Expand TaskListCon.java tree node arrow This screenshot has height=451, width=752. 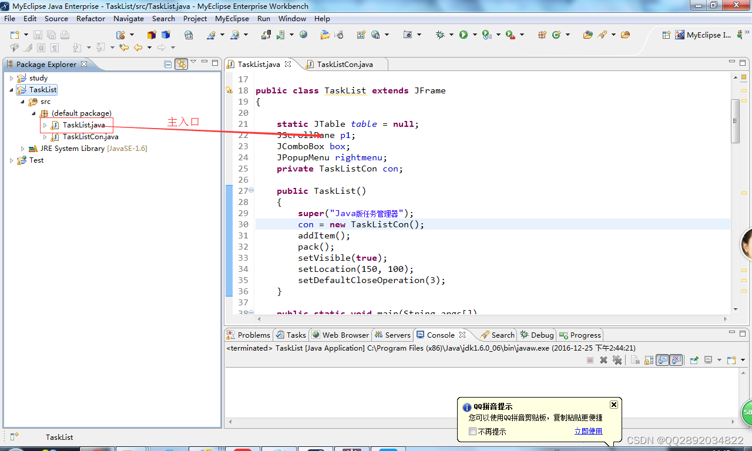(x=45, y=137)
